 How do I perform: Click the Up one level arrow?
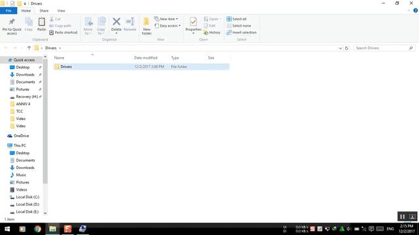[x=29, y=48]
